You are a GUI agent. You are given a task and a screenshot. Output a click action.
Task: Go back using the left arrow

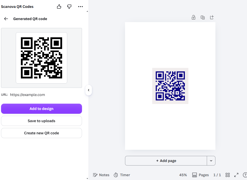6,19
